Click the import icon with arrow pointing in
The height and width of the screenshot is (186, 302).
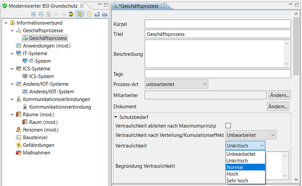105,14
